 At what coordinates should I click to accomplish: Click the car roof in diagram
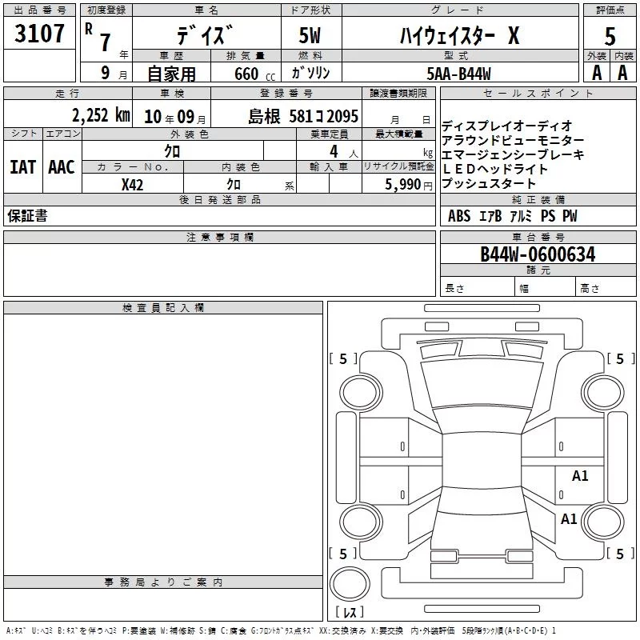[482, 460]
